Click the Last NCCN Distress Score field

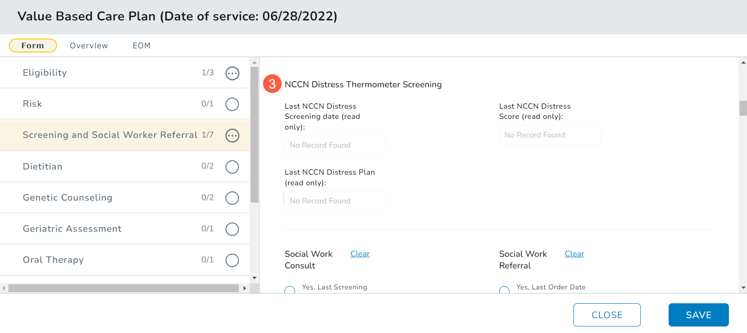[x=550, y=135]
